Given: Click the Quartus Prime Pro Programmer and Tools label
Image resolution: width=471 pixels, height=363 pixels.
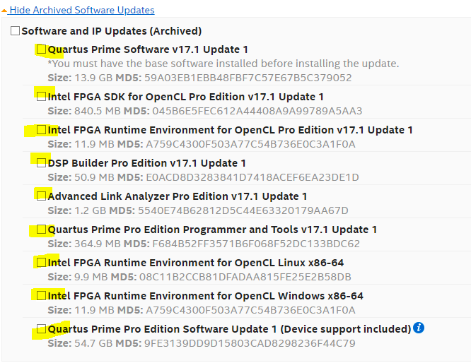Looking at the screenshot, I should pyautogui.click(x=212, y=230).
